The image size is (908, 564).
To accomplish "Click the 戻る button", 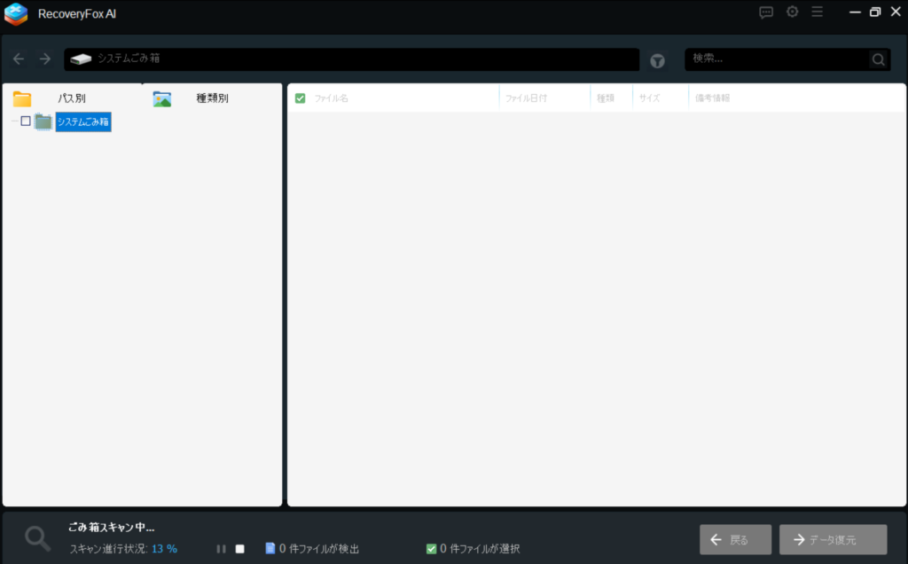I will click(x=728, y=539).
